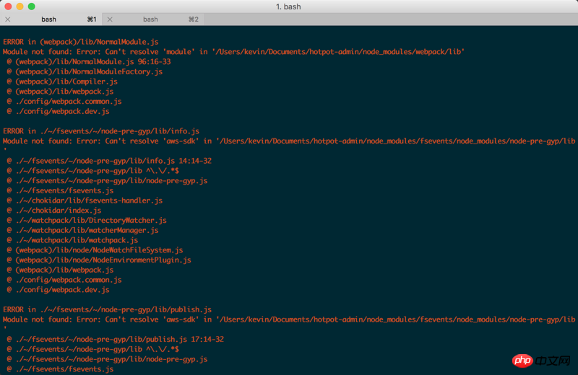Click the 'ERROR in (webpack)/lib/NormalModule.js' line
578x375 pixels.
tap(81, 42)
